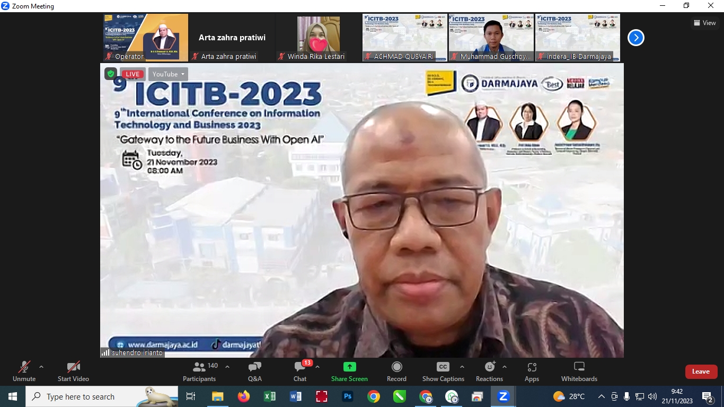Open the Participants panel
Image resolution: width=724 pixels, height=407 pixels.
[199, 371]
